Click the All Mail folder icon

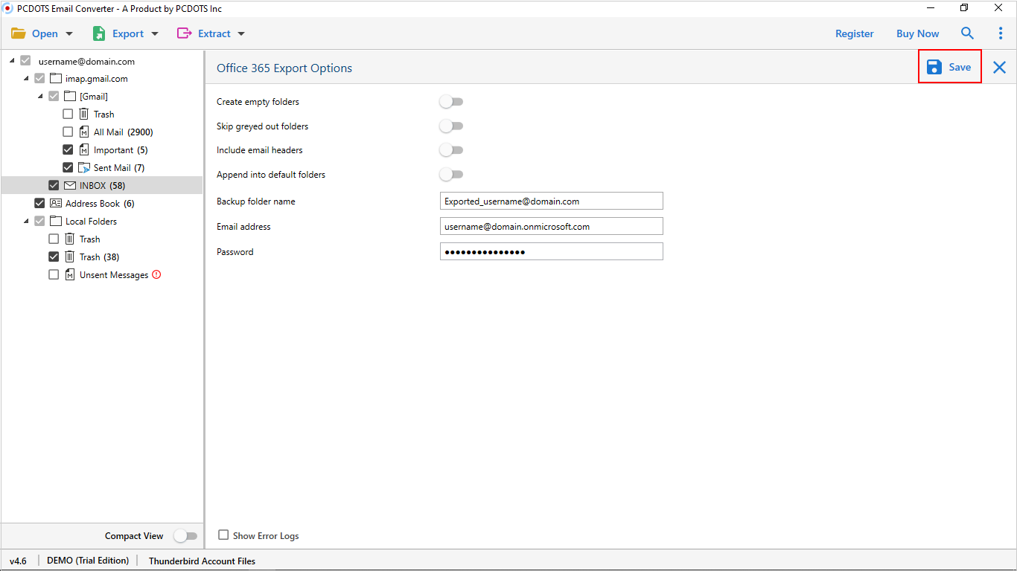(83, 132)
